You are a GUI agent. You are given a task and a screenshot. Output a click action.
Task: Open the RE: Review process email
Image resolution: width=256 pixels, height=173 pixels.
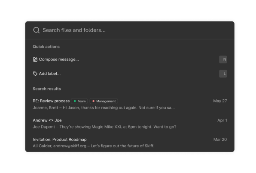coord(130,104)
